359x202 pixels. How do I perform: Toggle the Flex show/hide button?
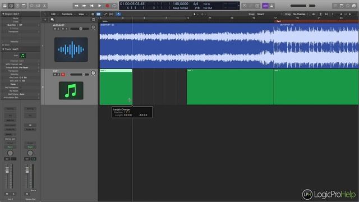[x=112, y=14]
